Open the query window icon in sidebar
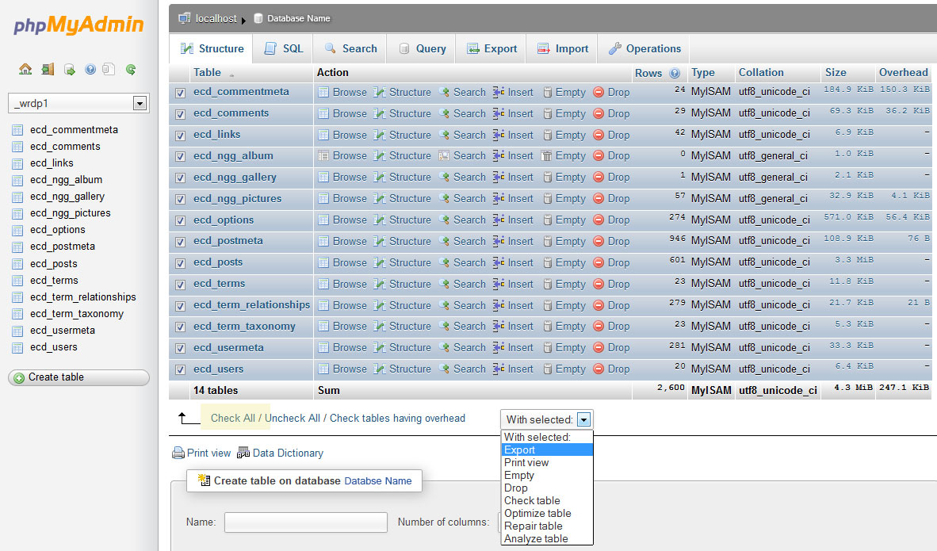The image size is (937, 551). coord(70,69)
